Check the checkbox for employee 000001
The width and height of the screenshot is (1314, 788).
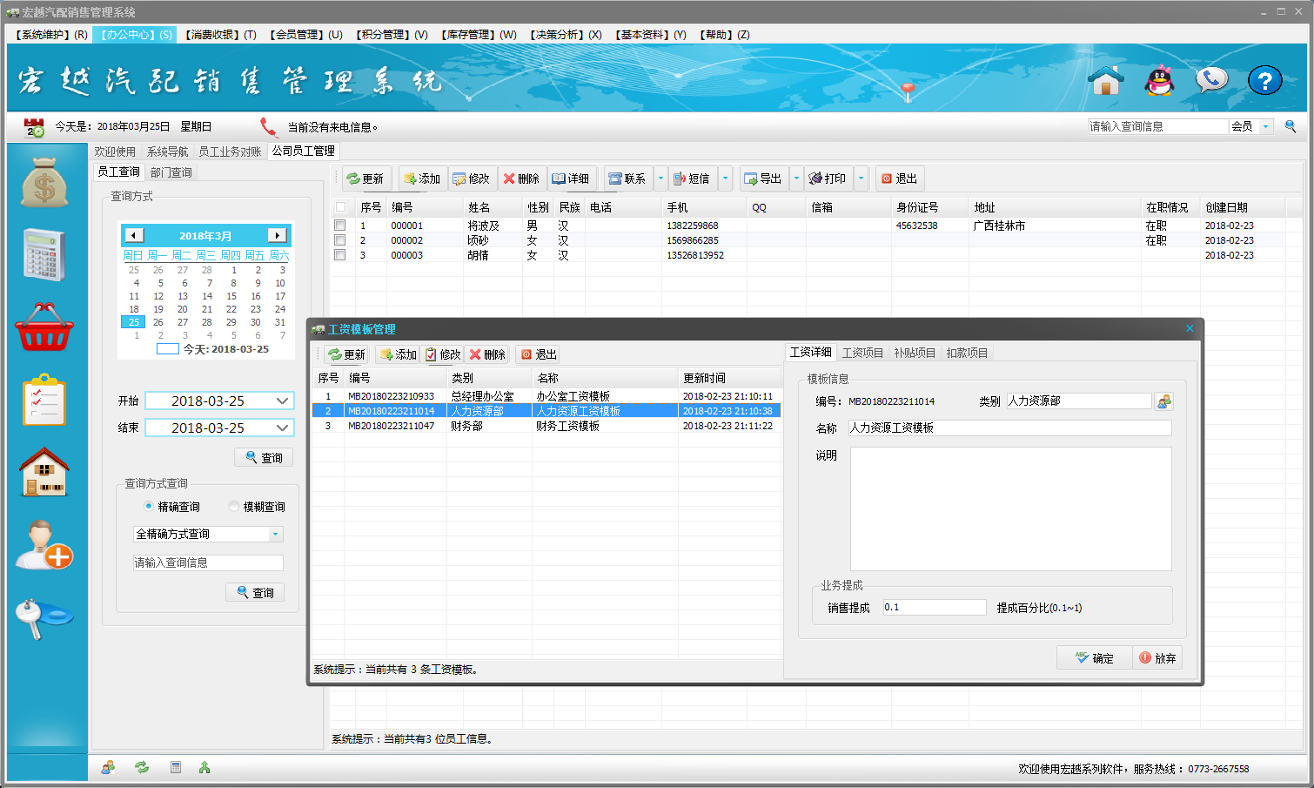pyautogui.click(x=340, y=226)
